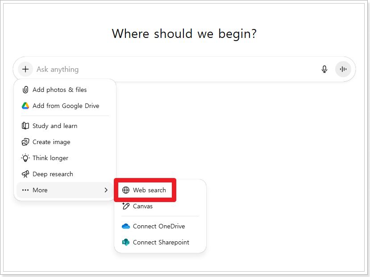Start voice mode with waveform icon
Image resolution: width=370 pixels, height=277 pixels.
pos(343,69)
